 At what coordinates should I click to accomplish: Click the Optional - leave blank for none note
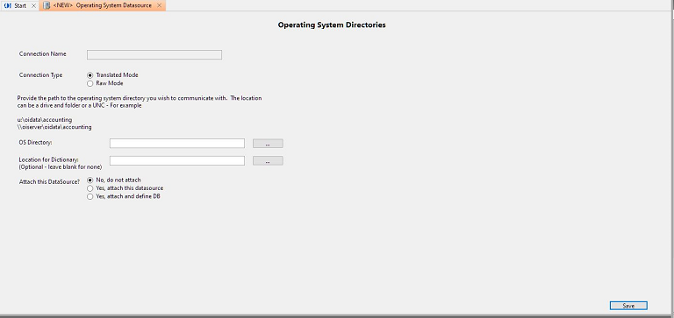[61, 166]
